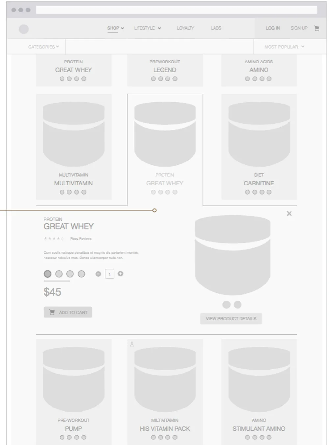Image resolution: width=329 pixels, height=445 pixels.
Task: Expand the Lifestyle dropdown
Action: coord(147,28)
